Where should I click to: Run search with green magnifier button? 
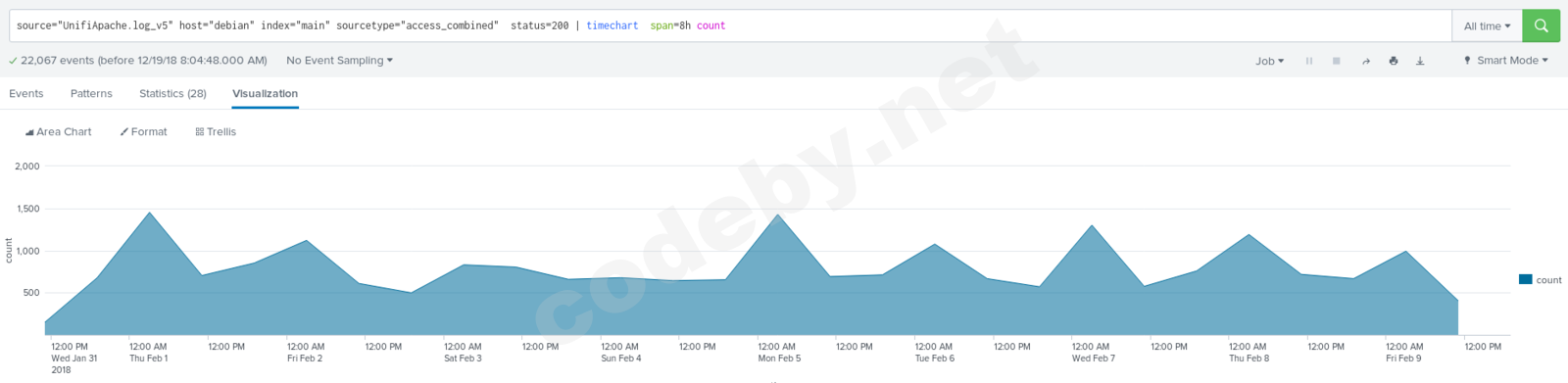(x=1541, y=26)
